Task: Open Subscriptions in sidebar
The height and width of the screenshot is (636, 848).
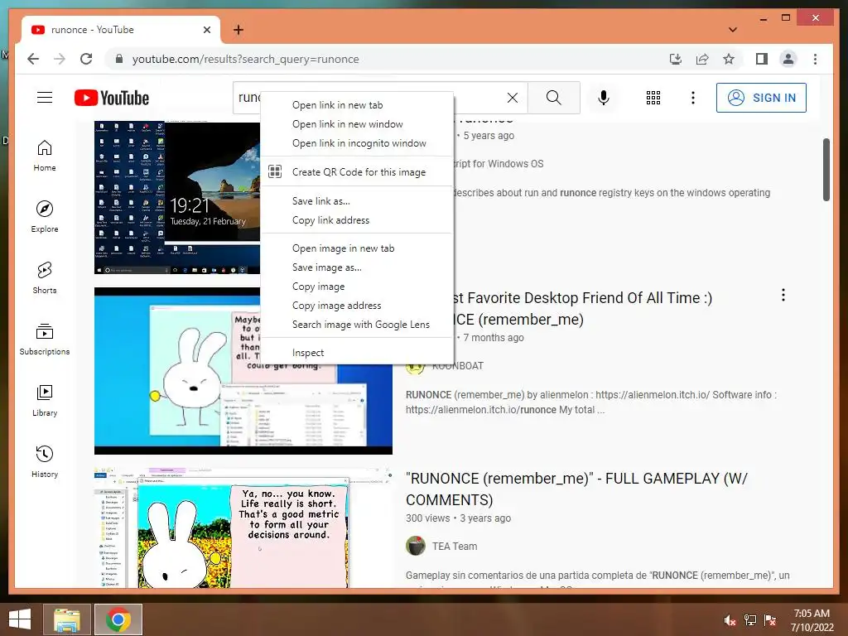Action: pyautogui.click(x=45, y=339)
